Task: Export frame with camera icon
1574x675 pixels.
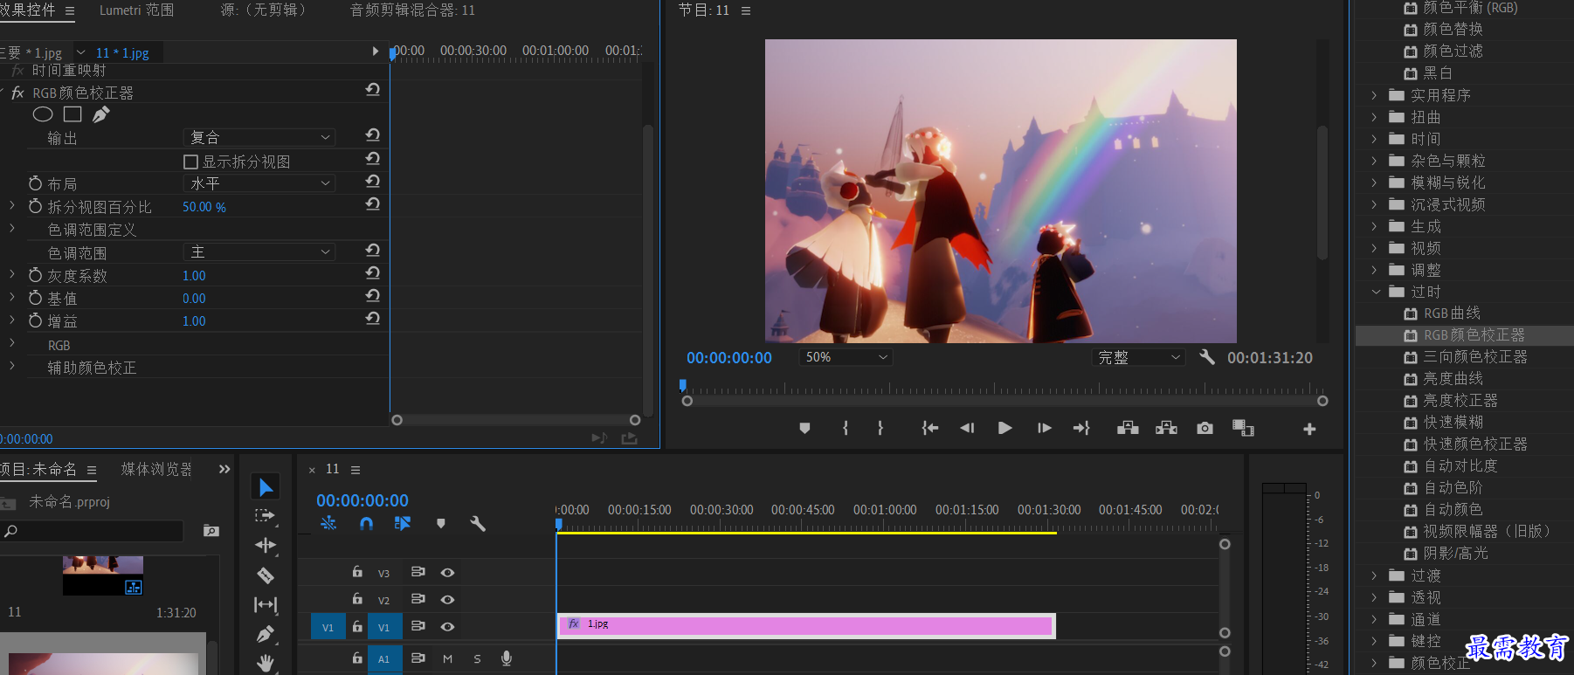Action: point(1205,428)
